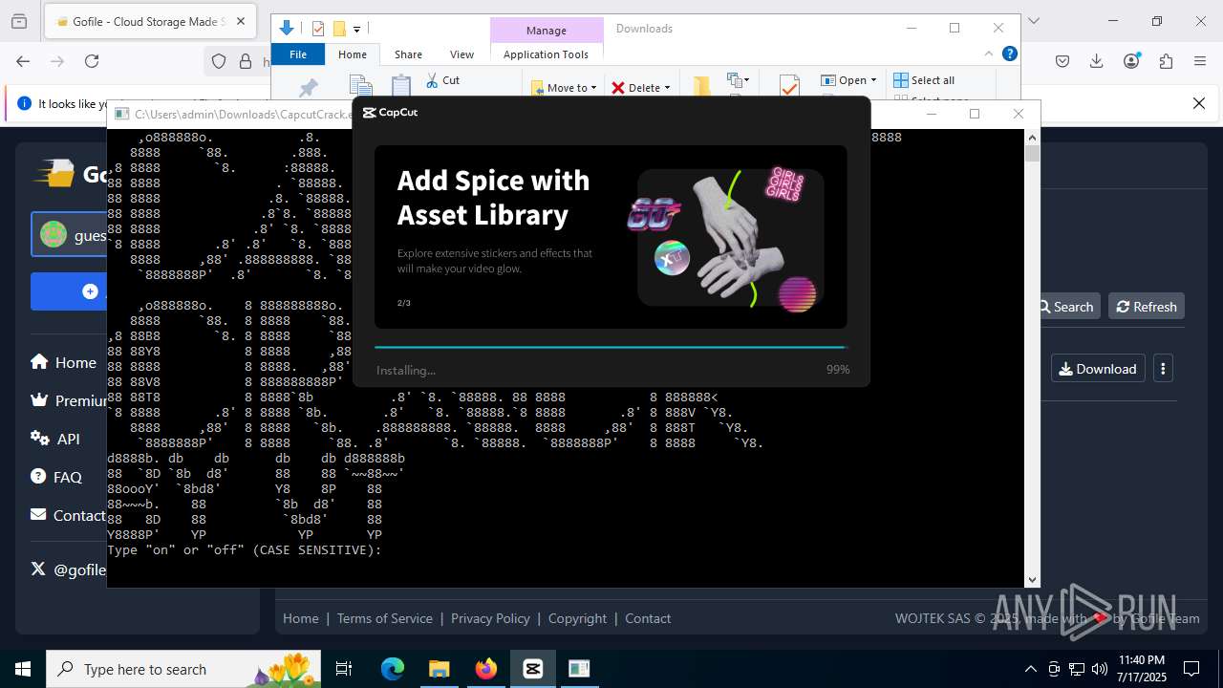Open the list-all-tabs chevron in Firefox
The image size is (1223, 688).
click(x=1033, y=21)
